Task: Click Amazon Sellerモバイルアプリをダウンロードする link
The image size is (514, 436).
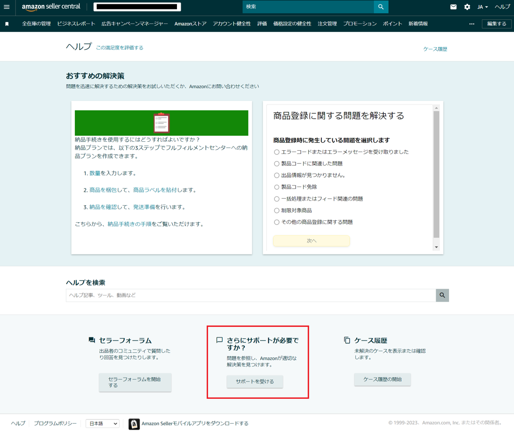Action: tap(195, 424)
